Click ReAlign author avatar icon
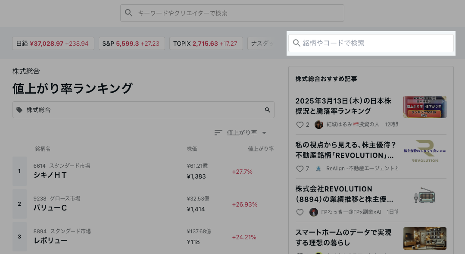The height and width of the screenshot is (254, 465). pyautogui.click(x=318, y=169)
